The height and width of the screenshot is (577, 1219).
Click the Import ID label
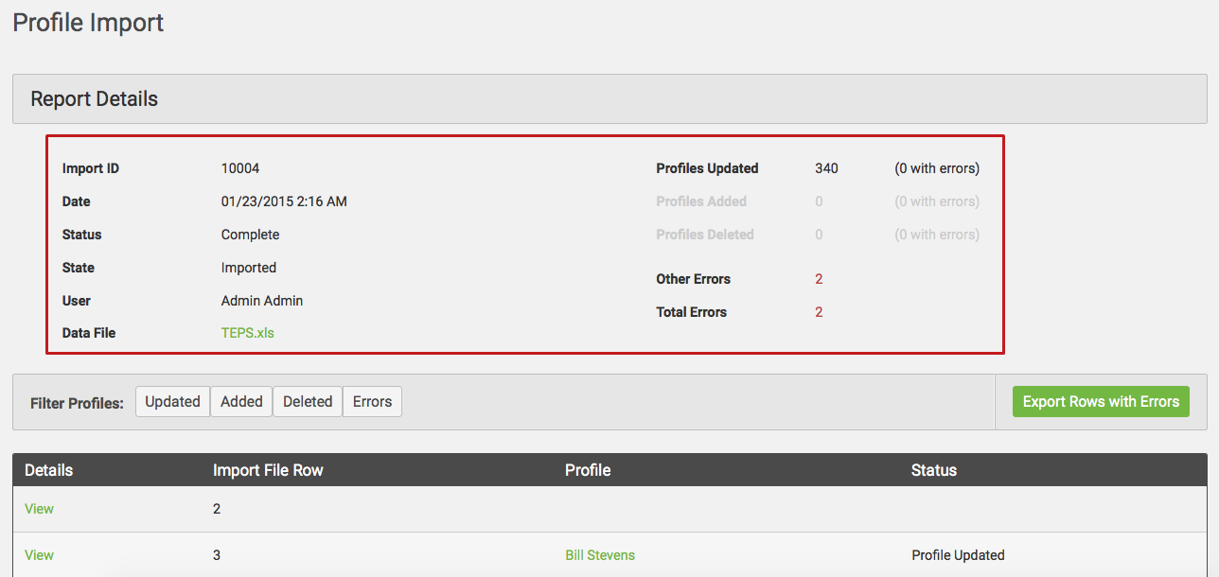(91, 168)
